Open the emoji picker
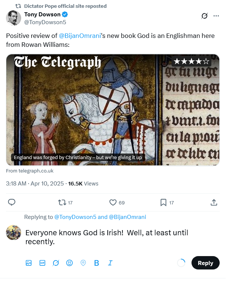Viewport: 226px width, 281px height. click(x=69, y=263)
